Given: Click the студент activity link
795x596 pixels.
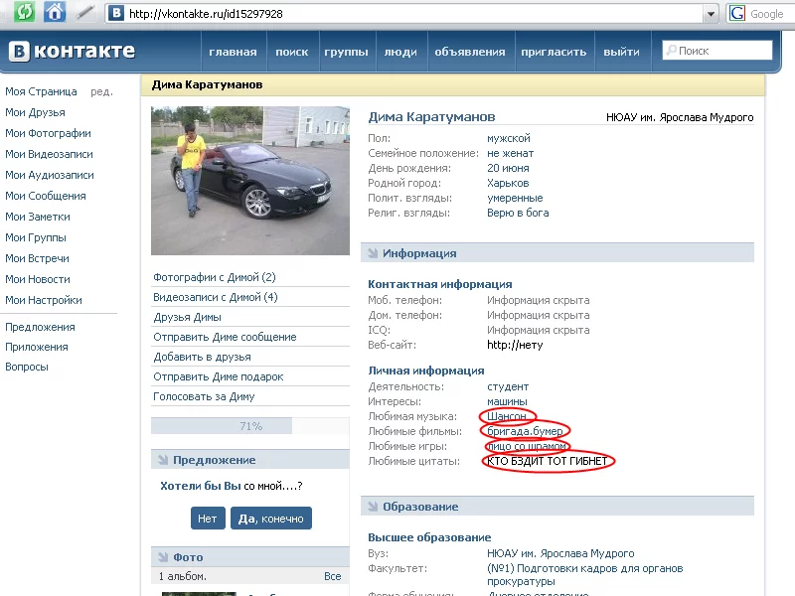Looking at the screenshot, I should [x=508, y=386].
